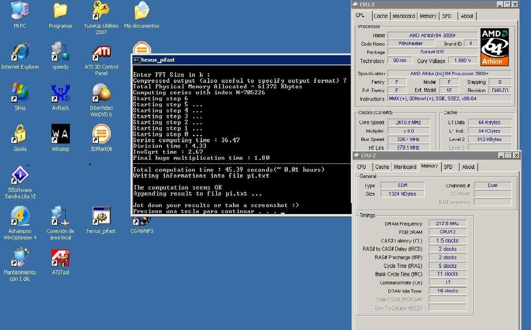531x330 pixels.
Task: Click the DRAM Frequency 217.6 MHz value
Action: 448,224
